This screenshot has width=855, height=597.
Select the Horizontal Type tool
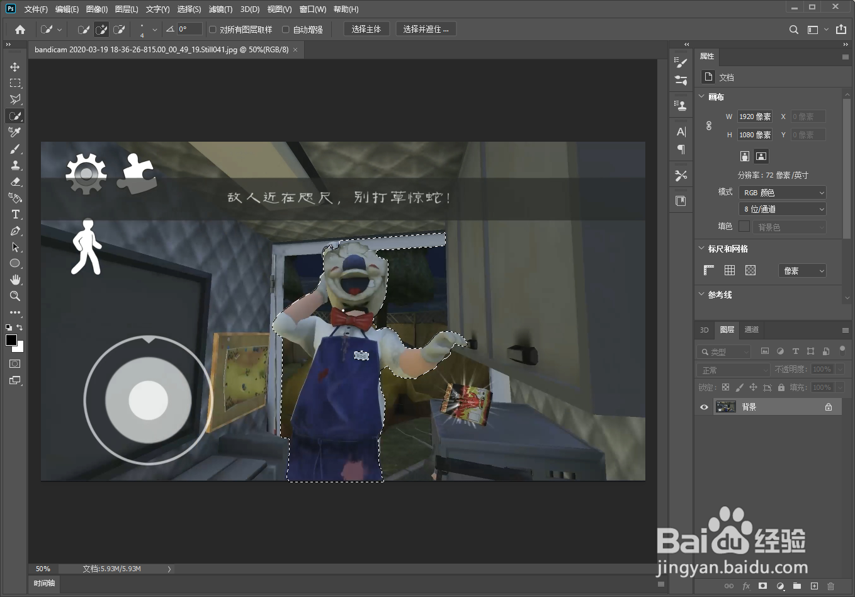[15, 214]
